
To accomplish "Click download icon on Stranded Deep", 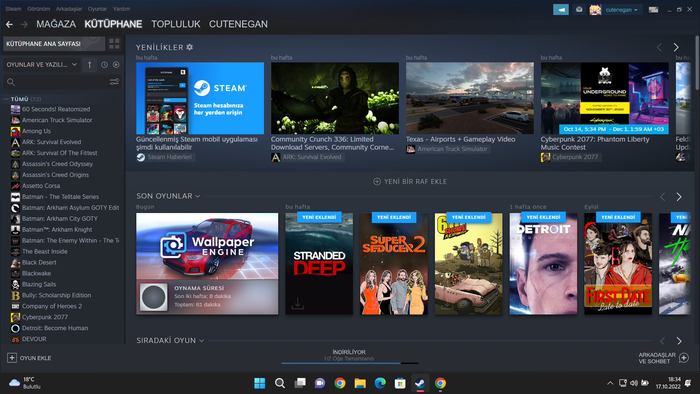I will tap(297, 303).
